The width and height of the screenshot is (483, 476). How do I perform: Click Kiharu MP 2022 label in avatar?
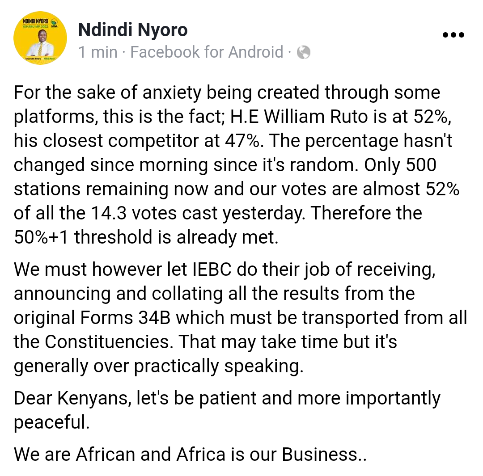[x=36, y=26]
